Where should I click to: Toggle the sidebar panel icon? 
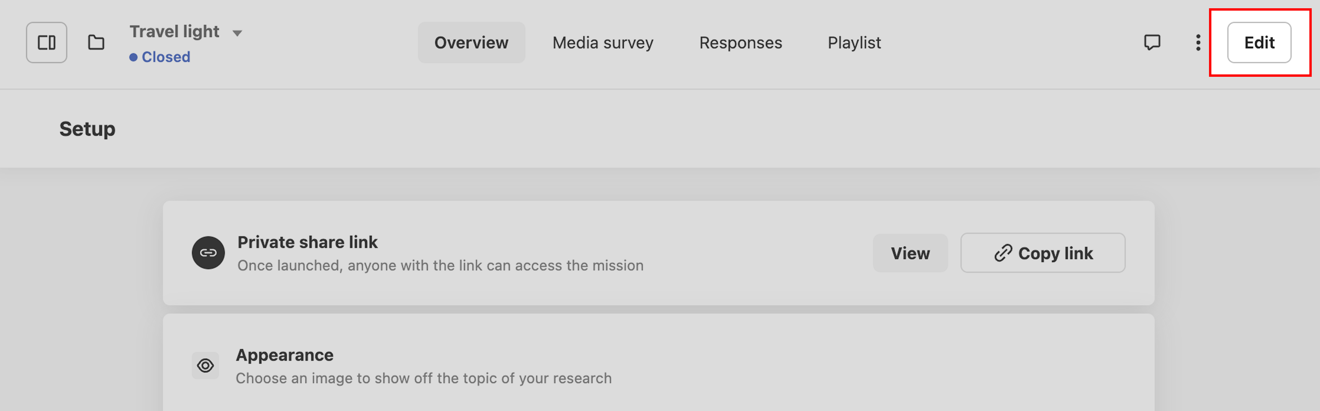(47, 43)
